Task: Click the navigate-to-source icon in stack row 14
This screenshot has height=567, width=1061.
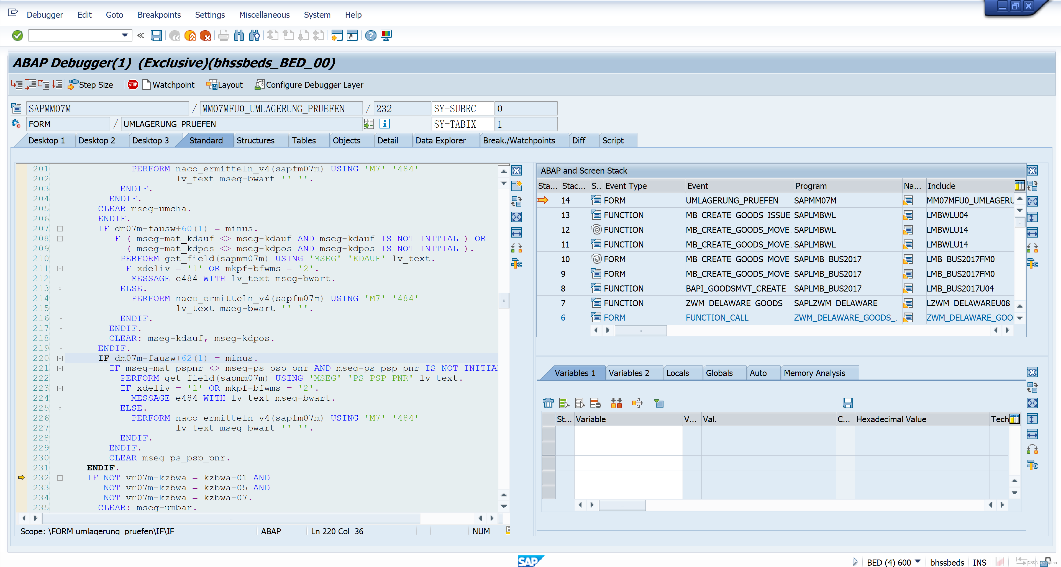Action: [x=908, y=200]
